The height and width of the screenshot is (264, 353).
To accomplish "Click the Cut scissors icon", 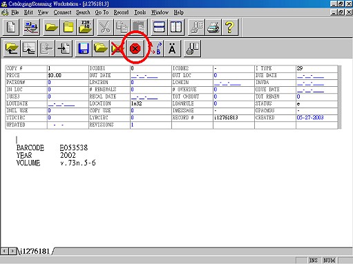I will [105, 27].
